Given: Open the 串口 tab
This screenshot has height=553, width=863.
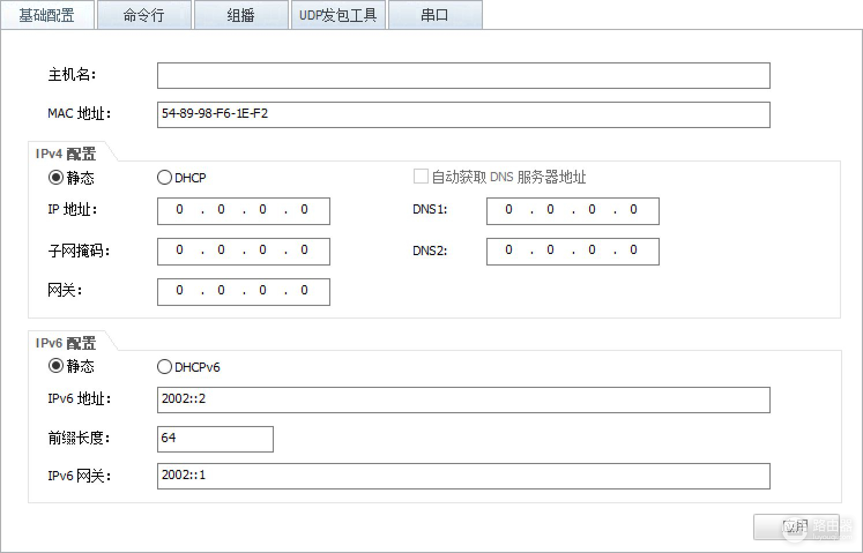Looking at the screenshot, I should pyautogui.click(x=435, y=15).
